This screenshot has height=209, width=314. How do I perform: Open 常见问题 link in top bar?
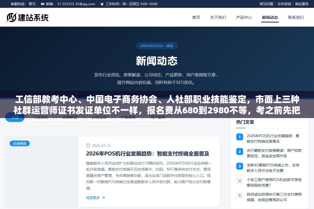click(x=266, y=4)
